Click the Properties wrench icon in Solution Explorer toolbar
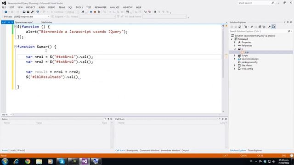 pos(270,27)
